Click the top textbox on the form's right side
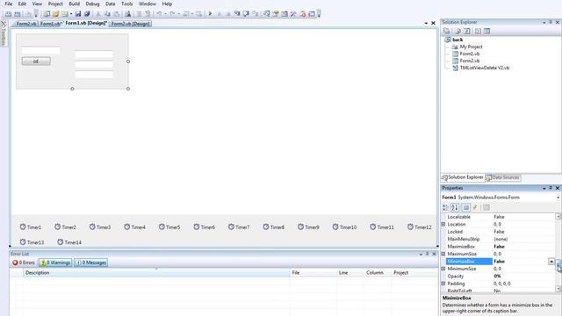The height and width of the screenshot is (316, 562). tap(94, 54)
